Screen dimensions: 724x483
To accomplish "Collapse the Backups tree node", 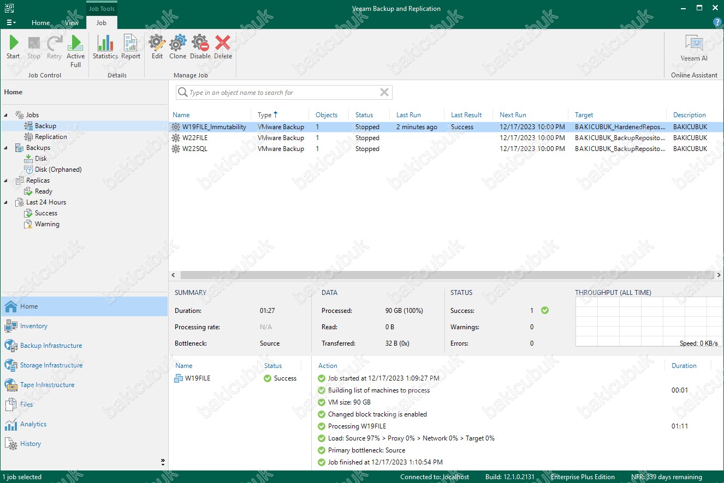I will [x=6, y=148].
